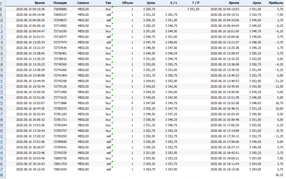Screen dimensions: 286x179
Task: Select position cell 72801704
Action: pos(60,164)
